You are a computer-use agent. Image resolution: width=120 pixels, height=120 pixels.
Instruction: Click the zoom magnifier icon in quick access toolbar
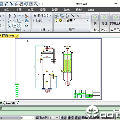click(x=36, y=4)
